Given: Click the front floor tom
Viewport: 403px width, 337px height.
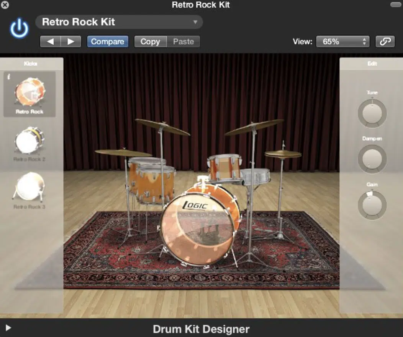Looking at the screenshot, I should click(x=156, y=185).
